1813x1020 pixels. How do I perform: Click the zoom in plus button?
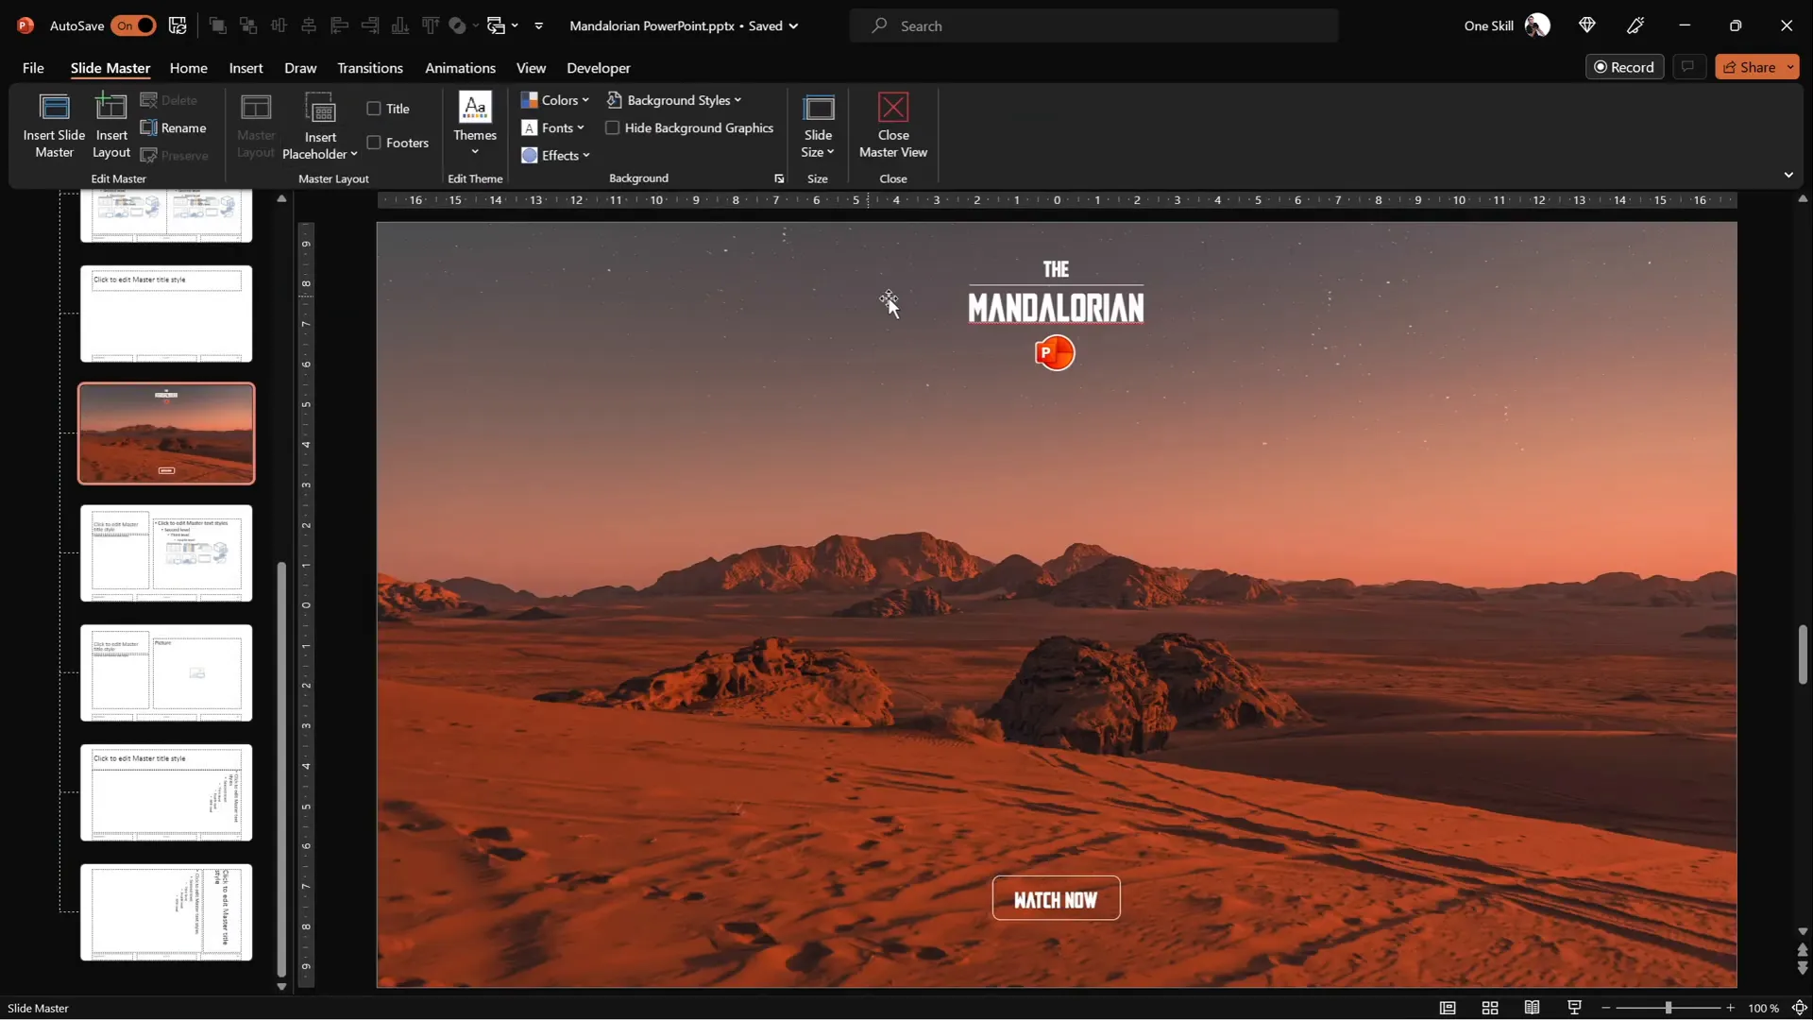point(1731,1008)
